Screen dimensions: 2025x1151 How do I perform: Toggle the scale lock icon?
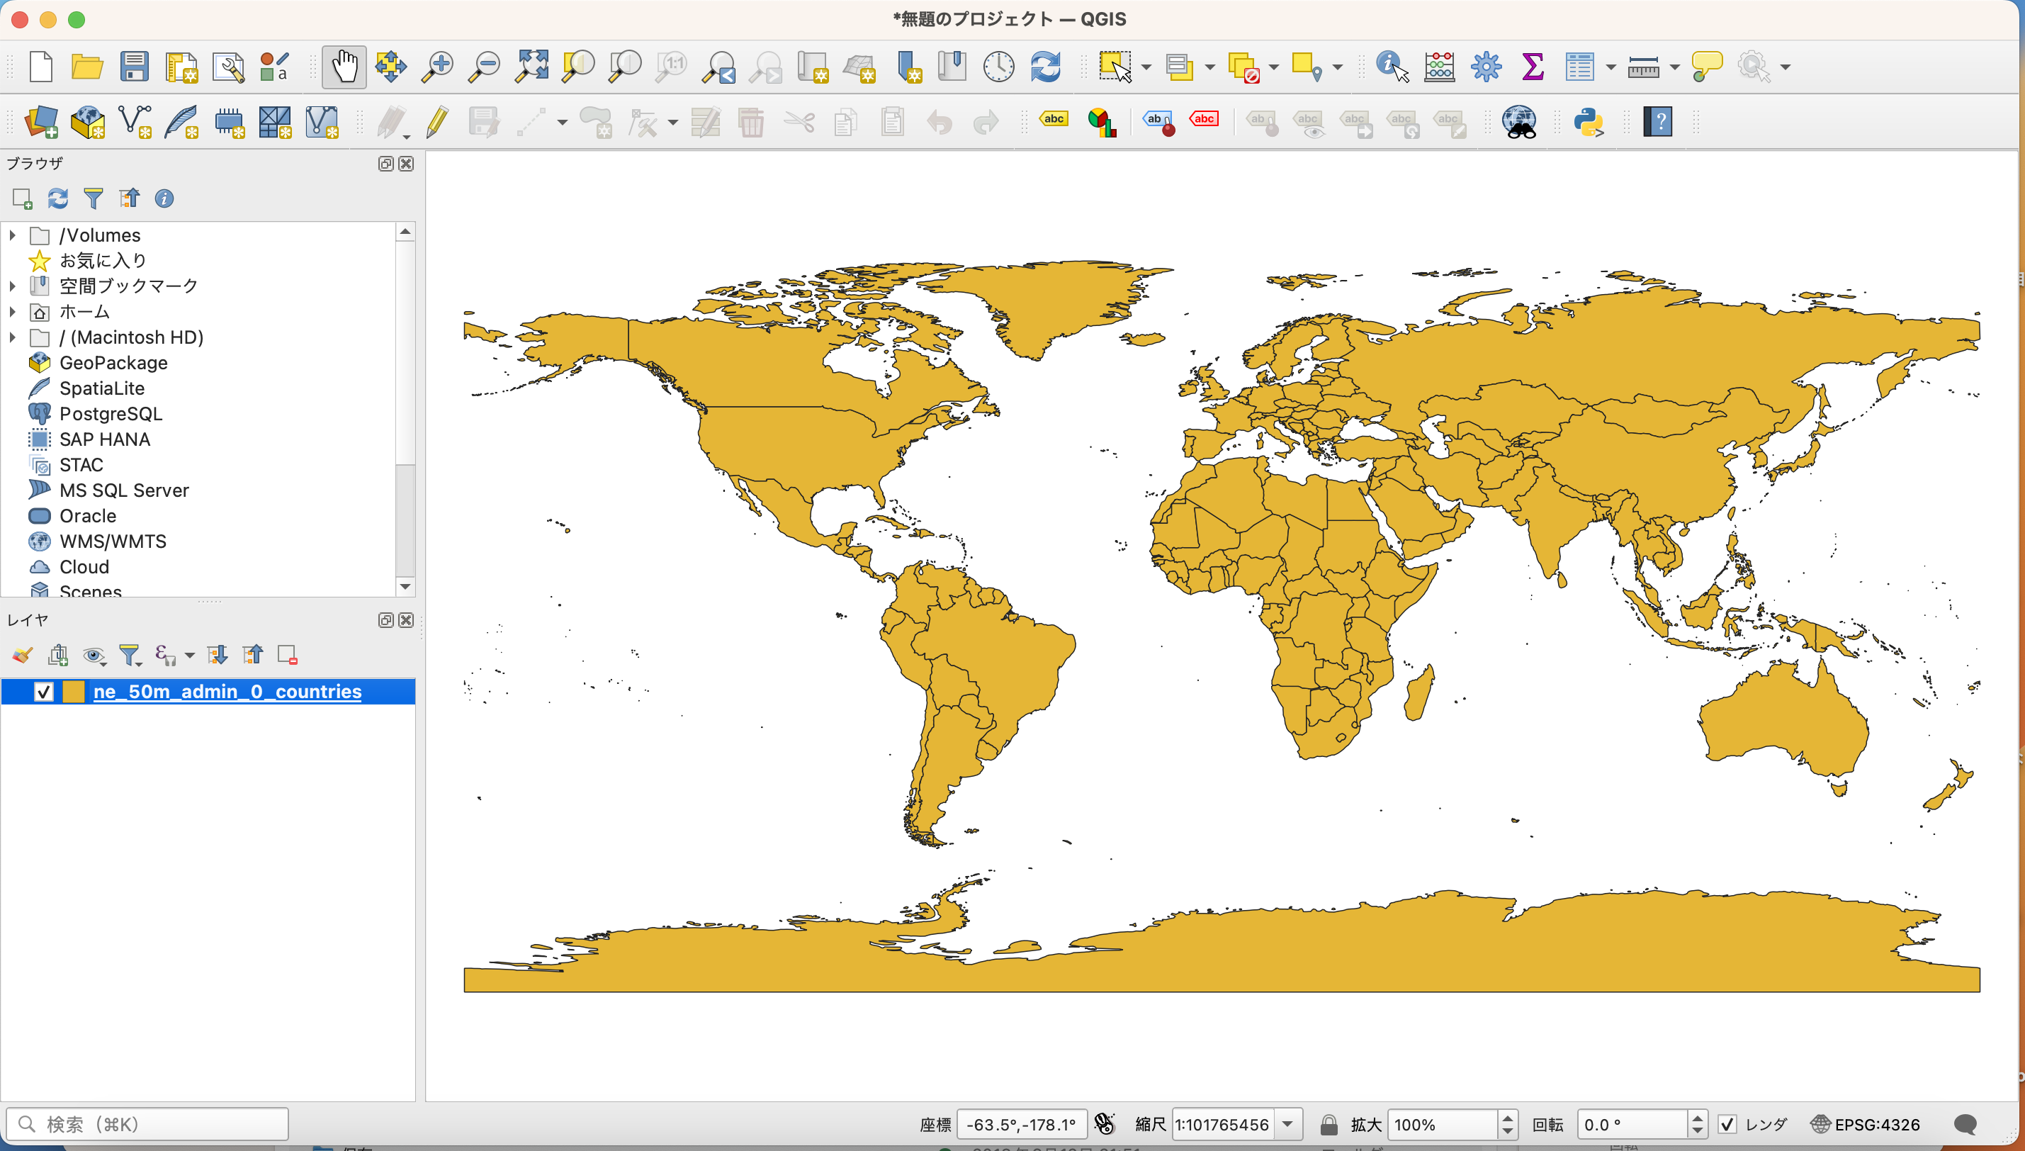(1329, 1124)
